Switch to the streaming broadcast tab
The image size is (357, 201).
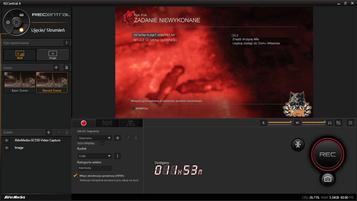(107, 123)
